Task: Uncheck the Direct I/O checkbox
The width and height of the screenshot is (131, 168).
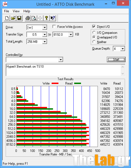Action: [94, 26]
